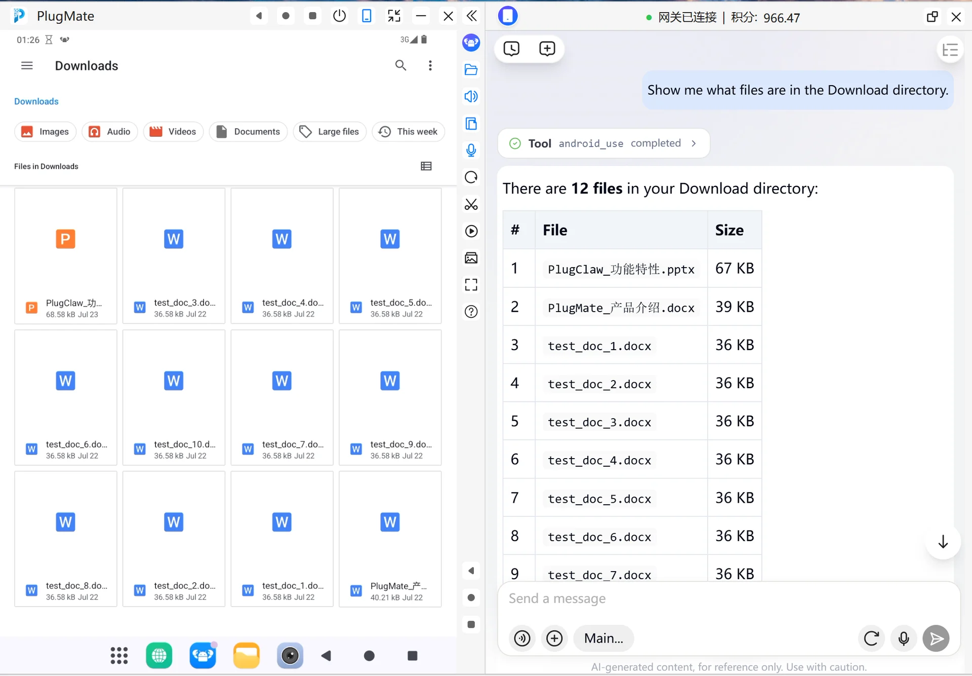
Task: Open the Android app drawer grid icon
Action: point(119,656)
